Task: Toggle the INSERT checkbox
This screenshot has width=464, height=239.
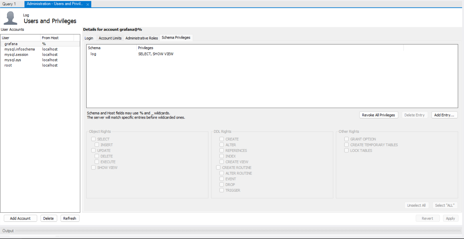Action: [x=97, y=145]
